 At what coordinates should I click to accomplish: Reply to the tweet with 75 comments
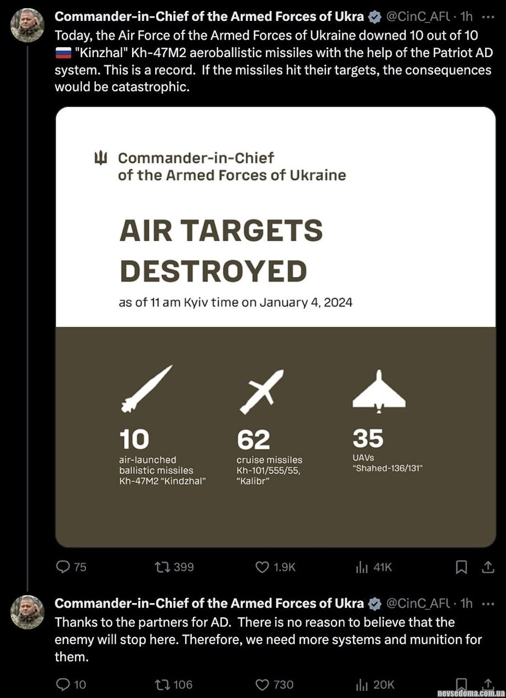click(x=64, y=567)
